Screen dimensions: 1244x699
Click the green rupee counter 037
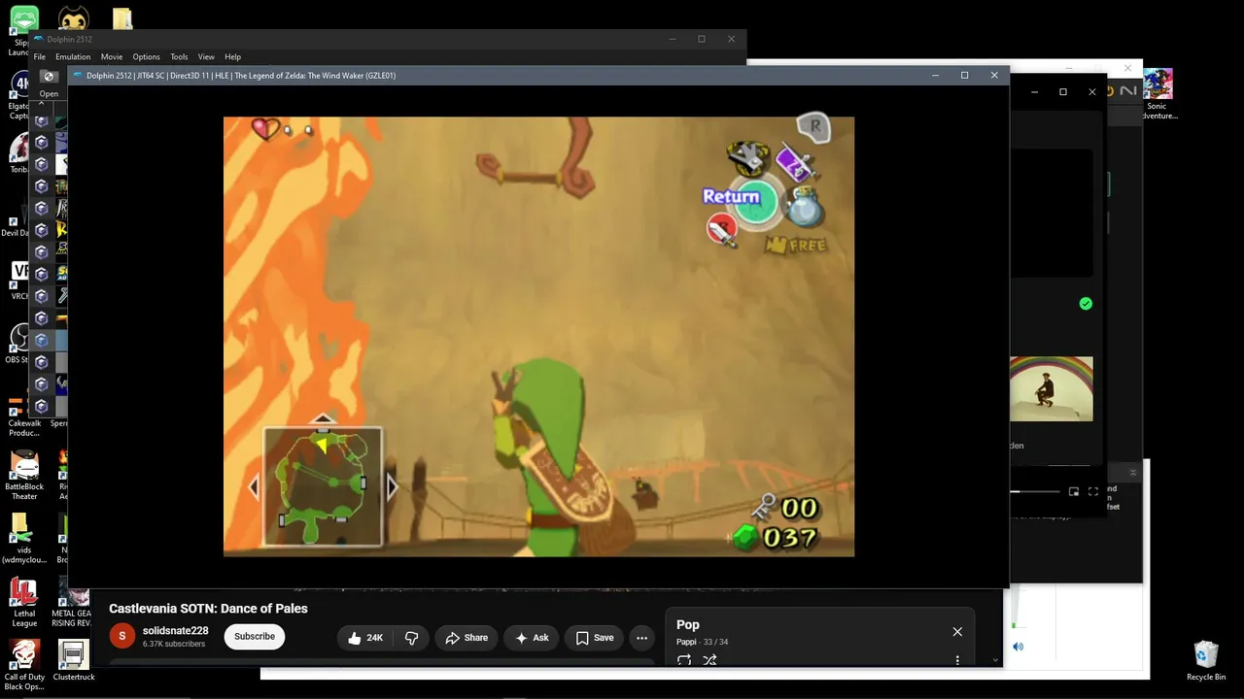pyautogui.click(x=776, y=537)
